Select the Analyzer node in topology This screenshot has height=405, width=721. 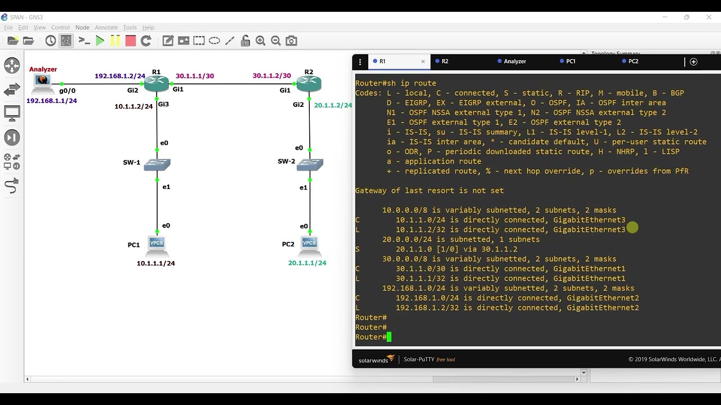click(x=42, y=83)
